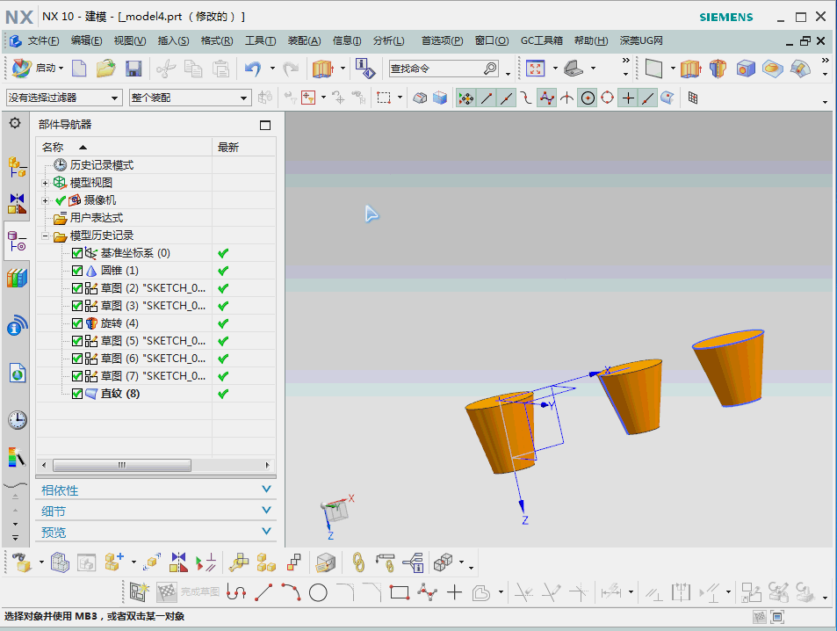
Task: Click the New file icon
Action: [x=79, y=69]
